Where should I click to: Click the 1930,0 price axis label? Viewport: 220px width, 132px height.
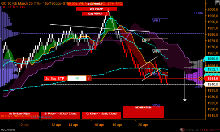pyautogui.click(x=213, y=97)
